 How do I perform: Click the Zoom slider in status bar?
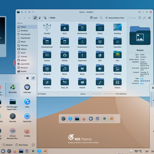(94, 94)
